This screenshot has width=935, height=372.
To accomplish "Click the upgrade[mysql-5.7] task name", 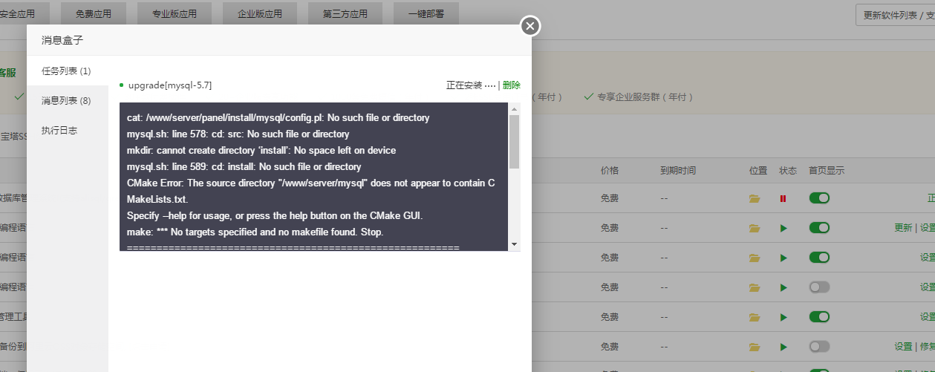I will point(170,85).
